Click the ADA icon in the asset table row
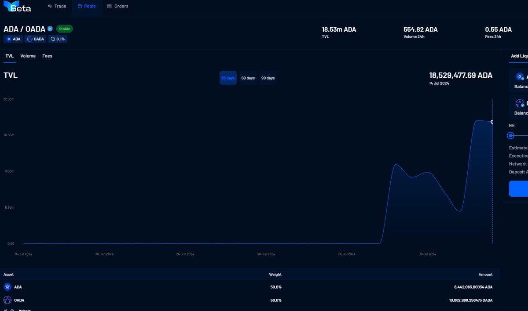This screenshot has width=528, height=311. point(7,287)
